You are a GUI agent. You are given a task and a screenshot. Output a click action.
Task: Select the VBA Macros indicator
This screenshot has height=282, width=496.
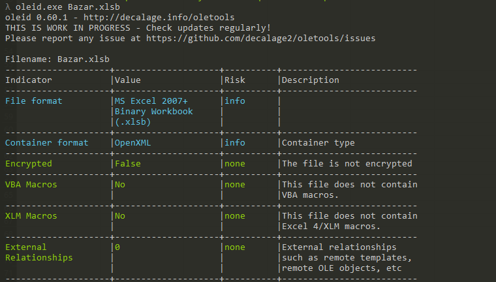pos(31,185)
